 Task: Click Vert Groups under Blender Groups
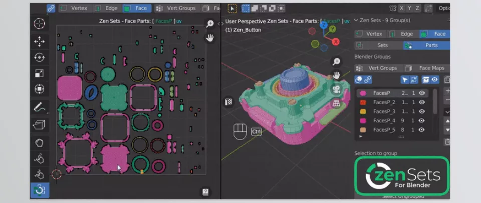tap(378, 68)
